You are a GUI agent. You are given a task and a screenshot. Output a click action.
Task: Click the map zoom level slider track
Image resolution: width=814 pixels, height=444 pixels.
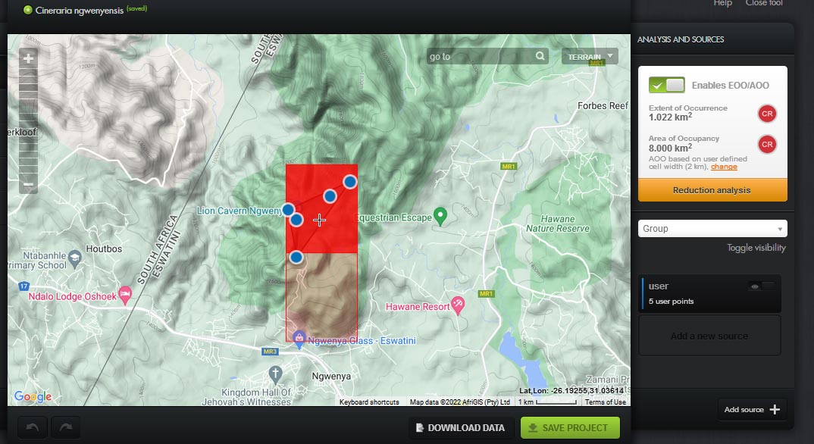pos(28,121)
